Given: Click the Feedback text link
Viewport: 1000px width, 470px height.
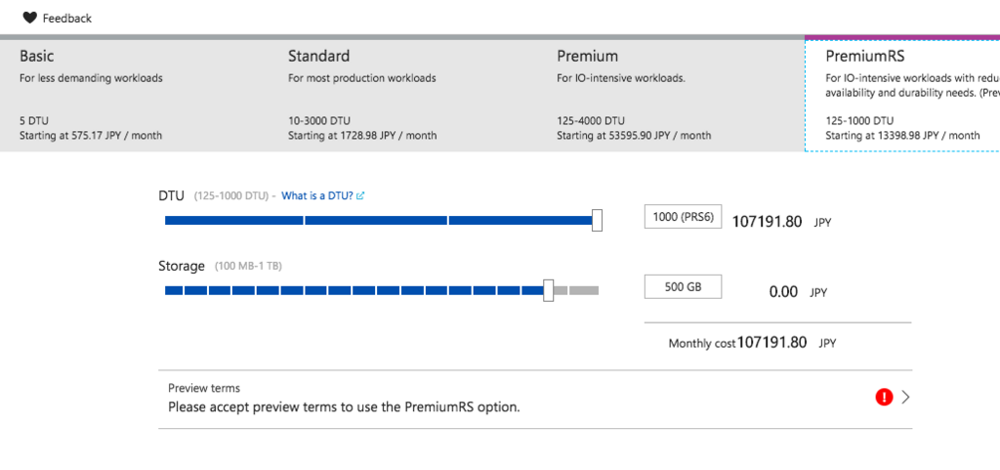Looking at the screenshot, I should [x=67, y=18].
